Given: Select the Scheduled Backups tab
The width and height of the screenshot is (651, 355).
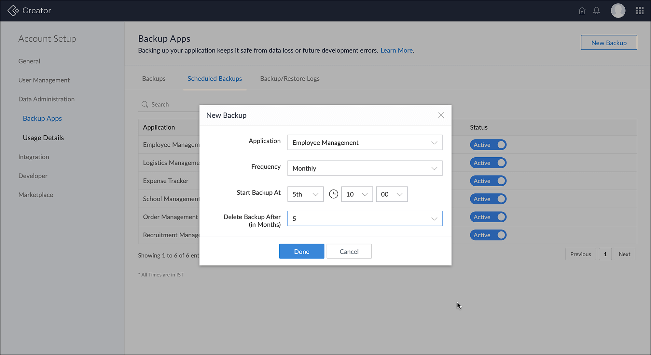Looking at the screenshot, I should [x=215, y=78].
